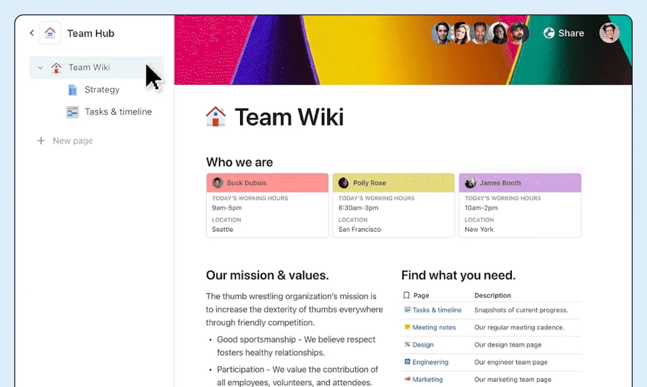Click the Marketing page megaphone icon
This screenshot has height=387, width=647.
tap(406, 379)
